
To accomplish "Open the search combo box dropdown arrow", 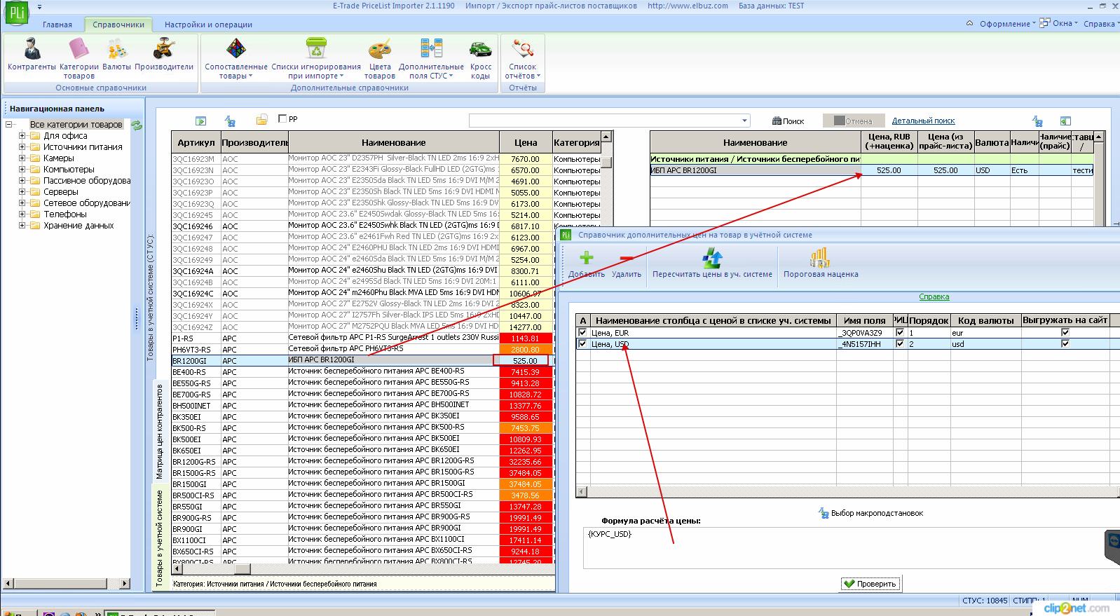I will (744, 121).
